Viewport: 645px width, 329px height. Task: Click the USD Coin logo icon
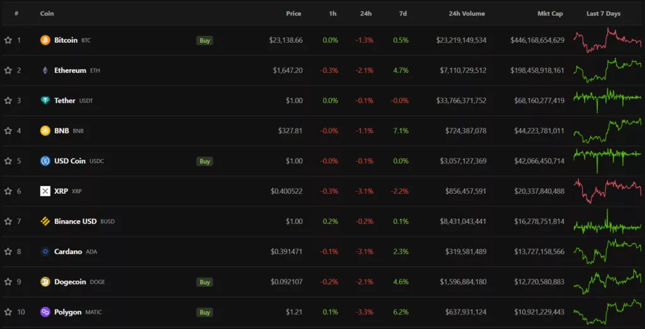45,161
